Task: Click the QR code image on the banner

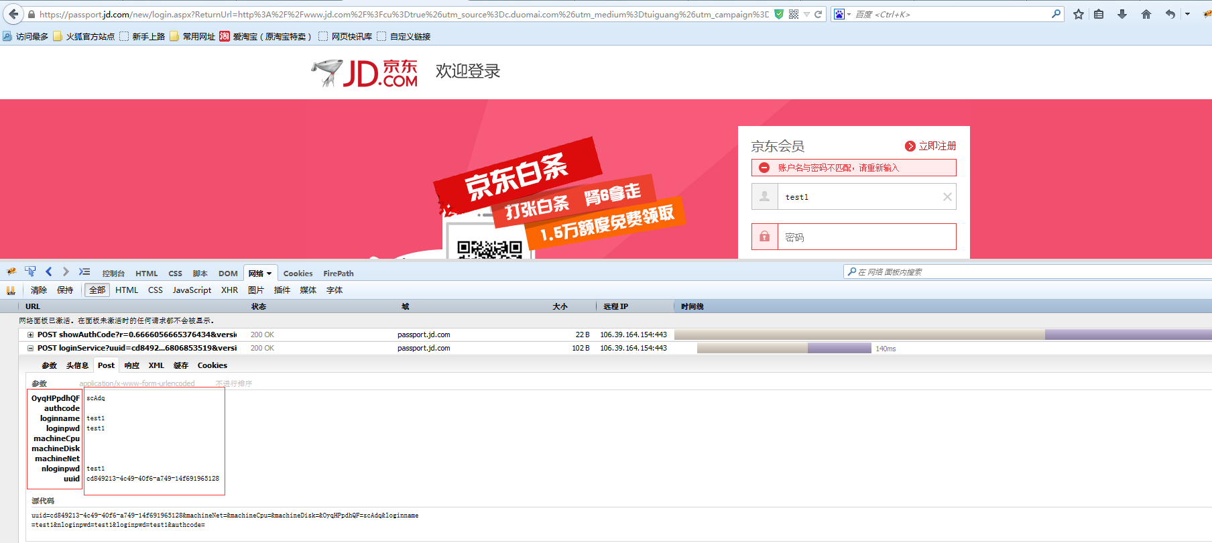Action: click(x=489, y=249)
